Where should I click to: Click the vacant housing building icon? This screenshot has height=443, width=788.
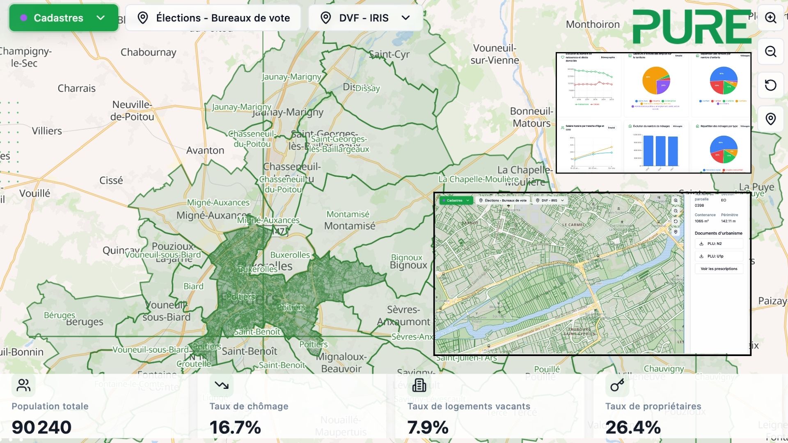point(419,385)
